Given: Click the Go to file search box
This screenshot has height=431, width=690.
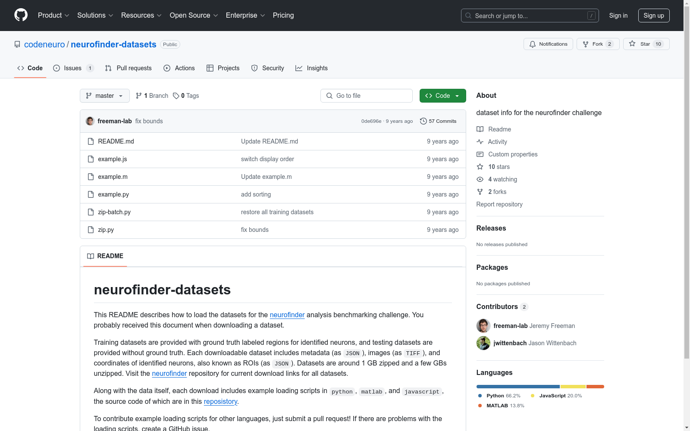Looking at the screenshot, I should coord(367,96).
